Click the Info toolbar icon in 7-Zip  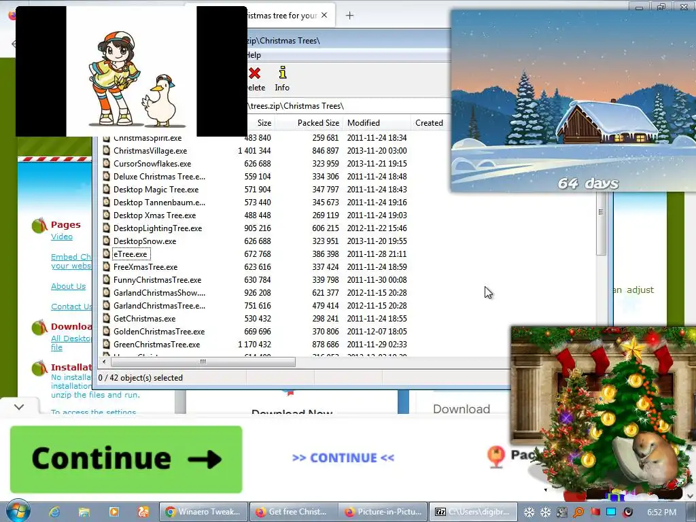(x=282, y=72)
